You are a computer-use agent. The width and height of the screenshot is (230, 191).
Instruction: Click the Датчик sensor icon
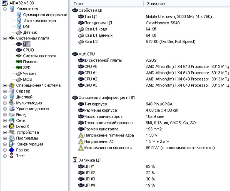pos(19,32)
